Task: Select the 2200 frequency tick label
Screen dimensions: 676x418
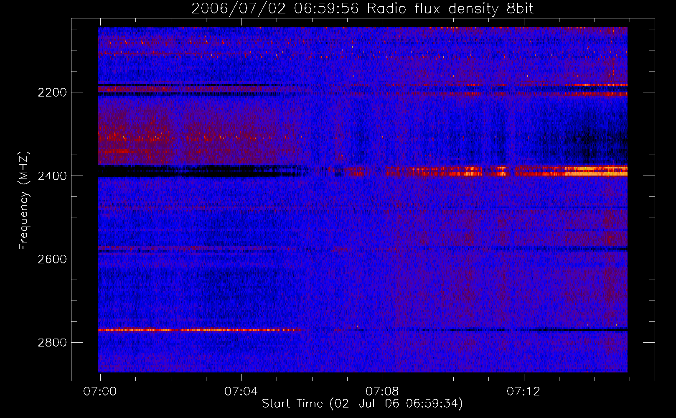Action: 52,92
